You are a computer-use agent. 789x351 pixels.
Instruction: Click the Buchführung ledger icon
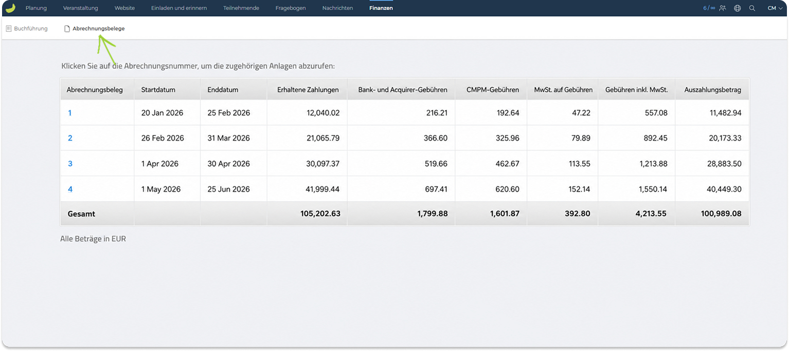click(9, 29)
